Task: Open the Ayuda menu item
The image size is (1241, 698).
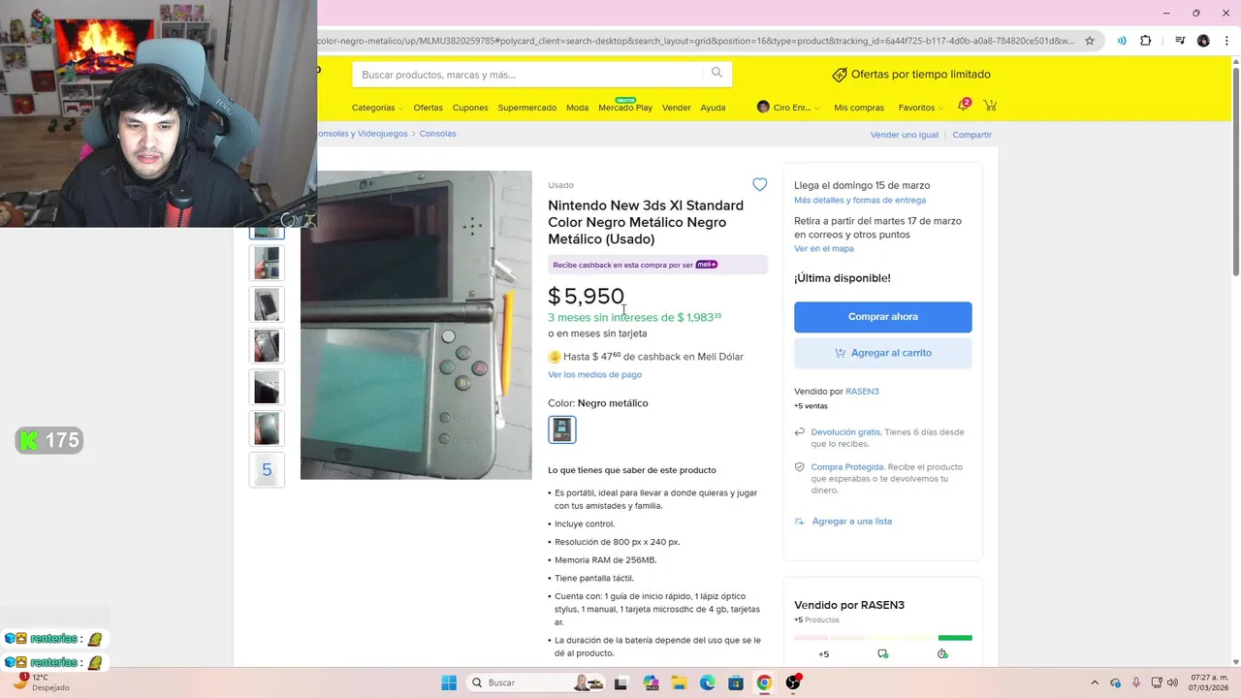Action: tap(713, 108)
